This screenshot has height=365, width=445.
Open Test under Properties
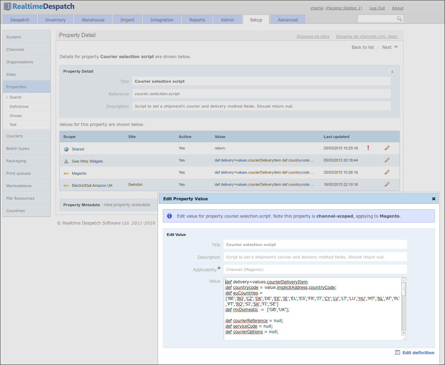point(27,125)
